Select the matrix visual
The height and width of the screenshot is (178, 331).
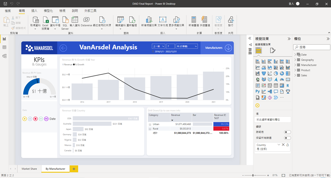(282, 85)
